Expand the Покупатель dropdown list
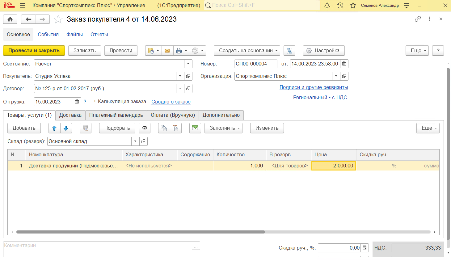Viewport: 451px width, 261px height. click(180, 76)
